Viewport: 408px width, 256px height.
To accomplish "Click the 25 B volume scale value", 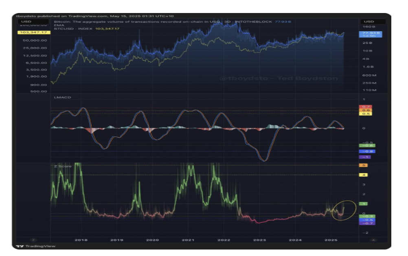I will click(x=367, y=43).
